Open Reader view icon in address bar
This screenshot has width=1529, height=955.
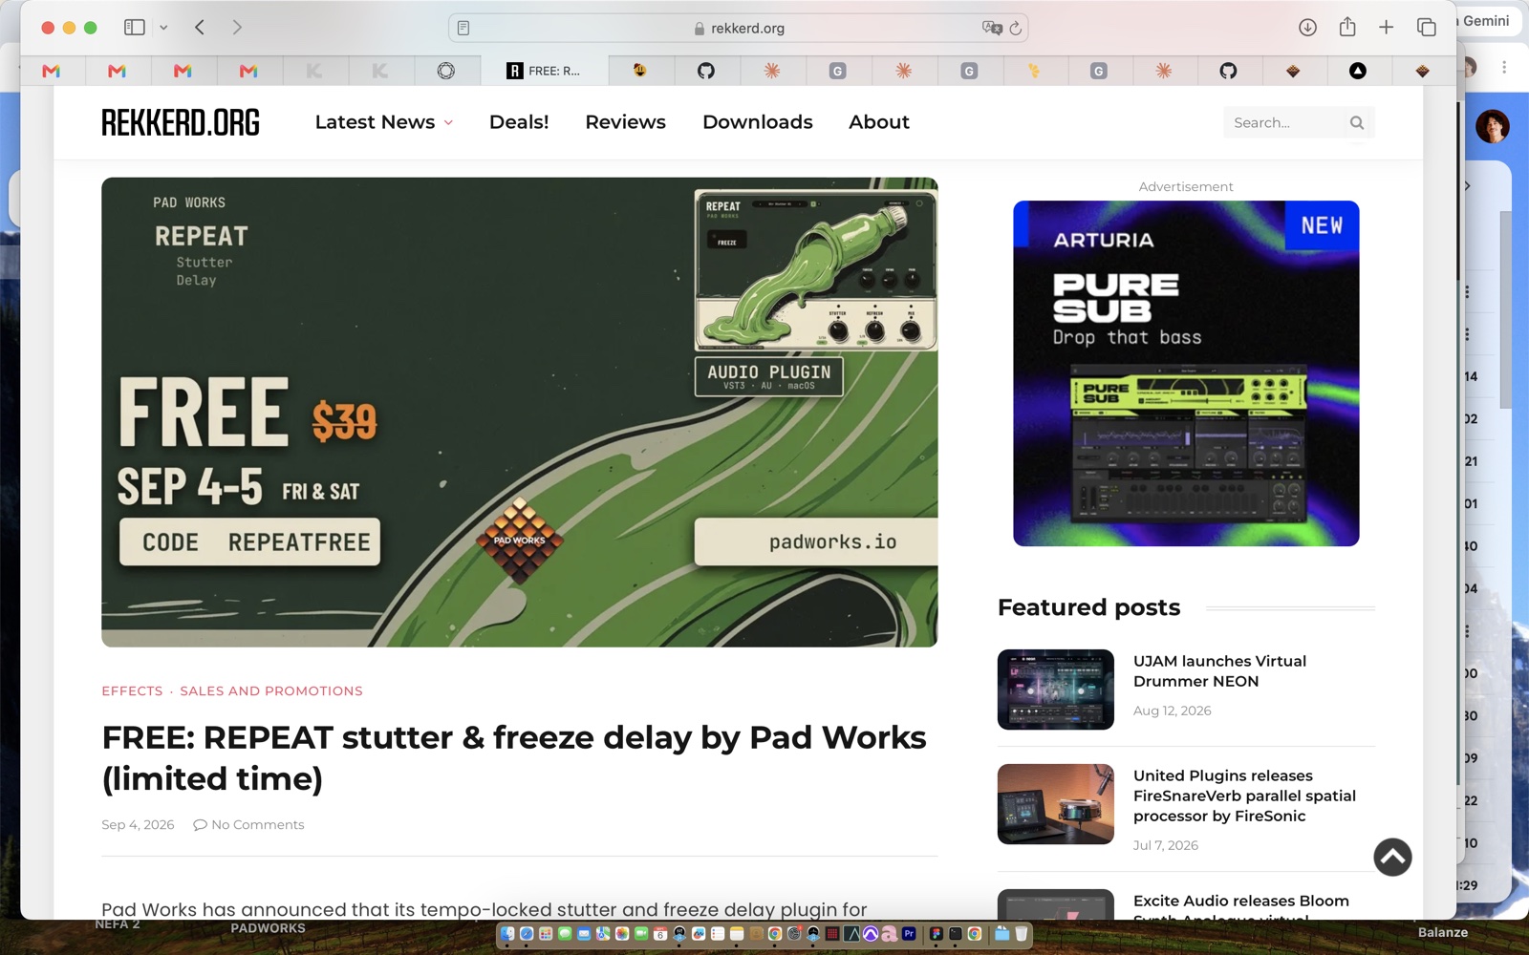coord(463,28)
